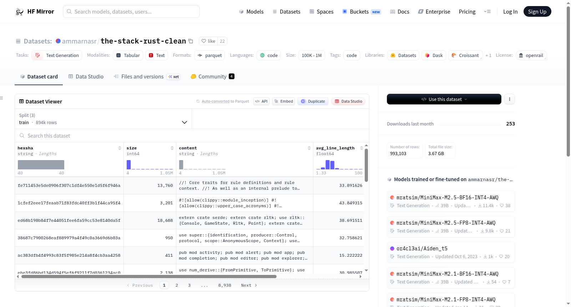Click the size column histogram
Image resolution: width=571 pixels, height=307 pixels.
(150, 165)
